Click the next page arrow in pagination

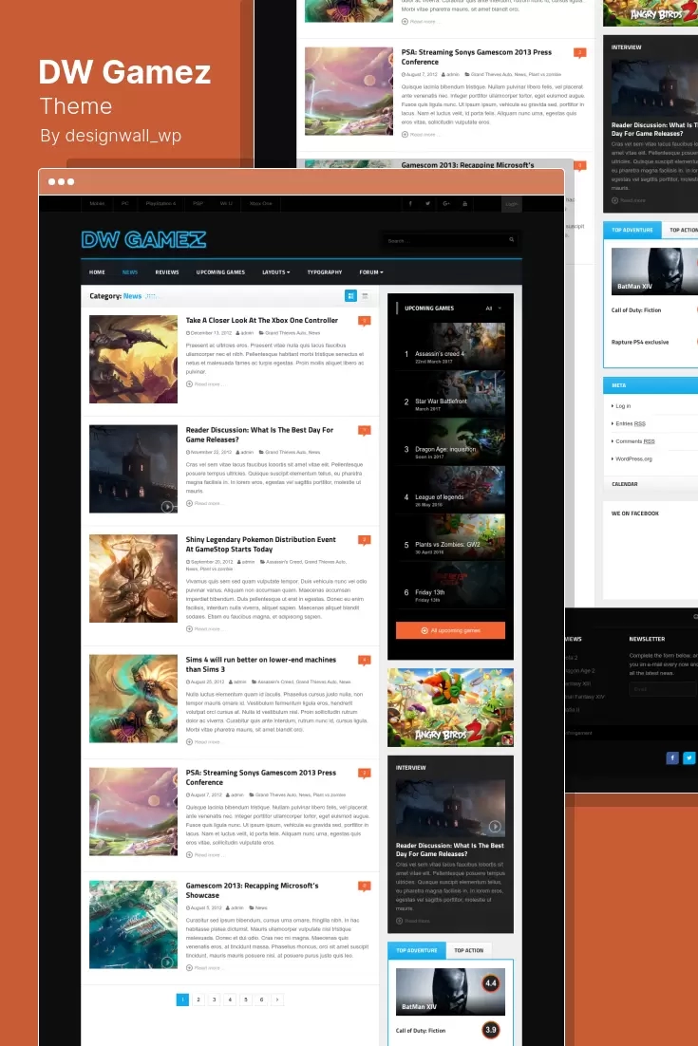point(277,999)
